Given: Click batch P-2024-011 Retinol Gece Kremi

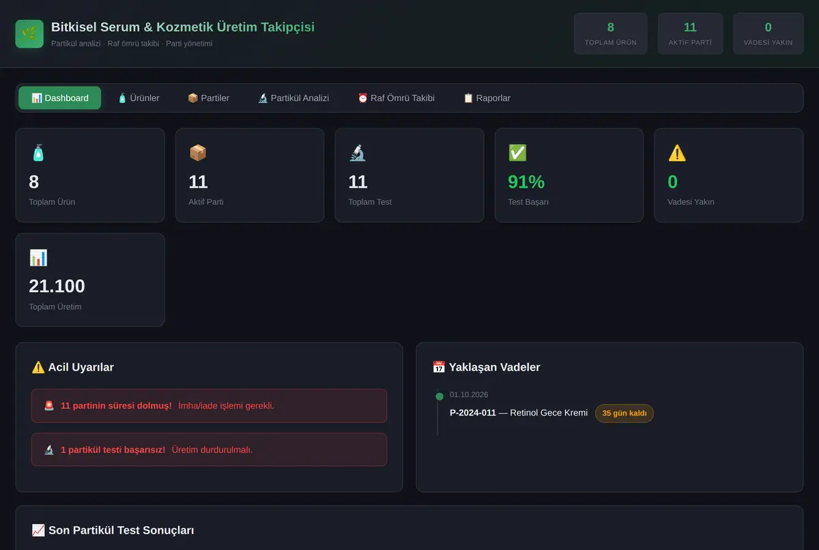Looking at the screenshot, I should [x=519, y=413].
